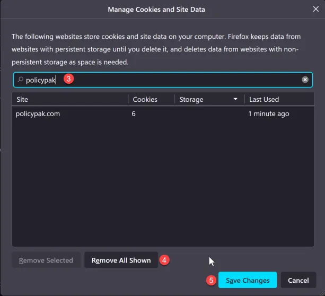This screenshot has width=325, height=296.
Task: Click the '1 minute ago' cell
Action: [269, 114]
